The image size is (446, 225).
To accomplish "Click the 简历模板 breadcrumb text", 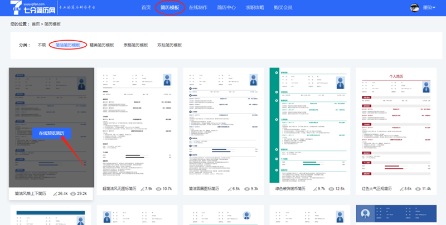I will (52, 24).
